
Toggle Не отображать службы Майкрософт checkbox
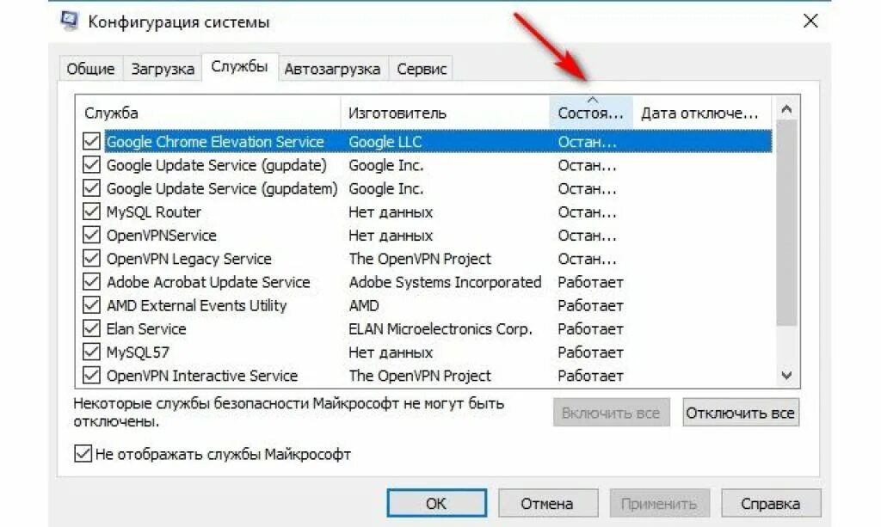pos(83,453)
